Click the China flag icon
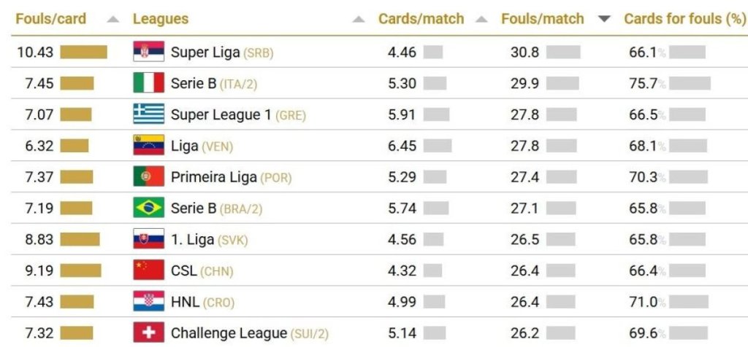748x347 pixels. click(x=148, y=270)
